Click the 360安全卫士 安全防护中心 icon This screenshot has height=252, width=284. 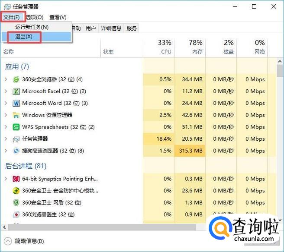click(16, 191)
